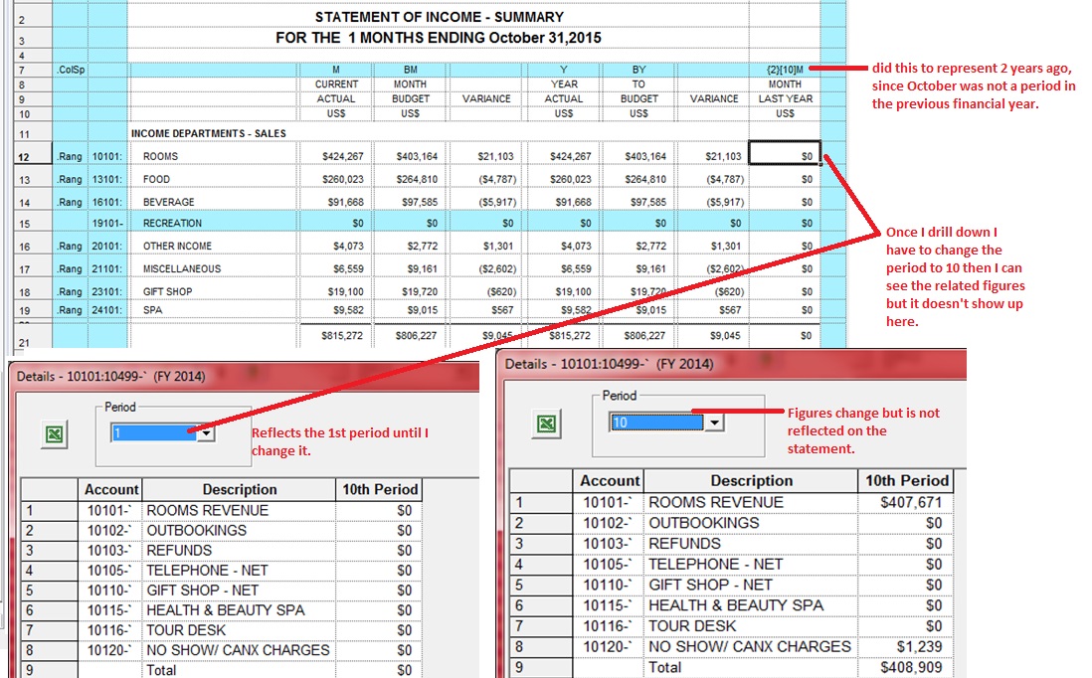Click Excel export icon in left Details dialog
Image resolution: width=1092 pixels, height=678 pixels.
pos(55,434)
